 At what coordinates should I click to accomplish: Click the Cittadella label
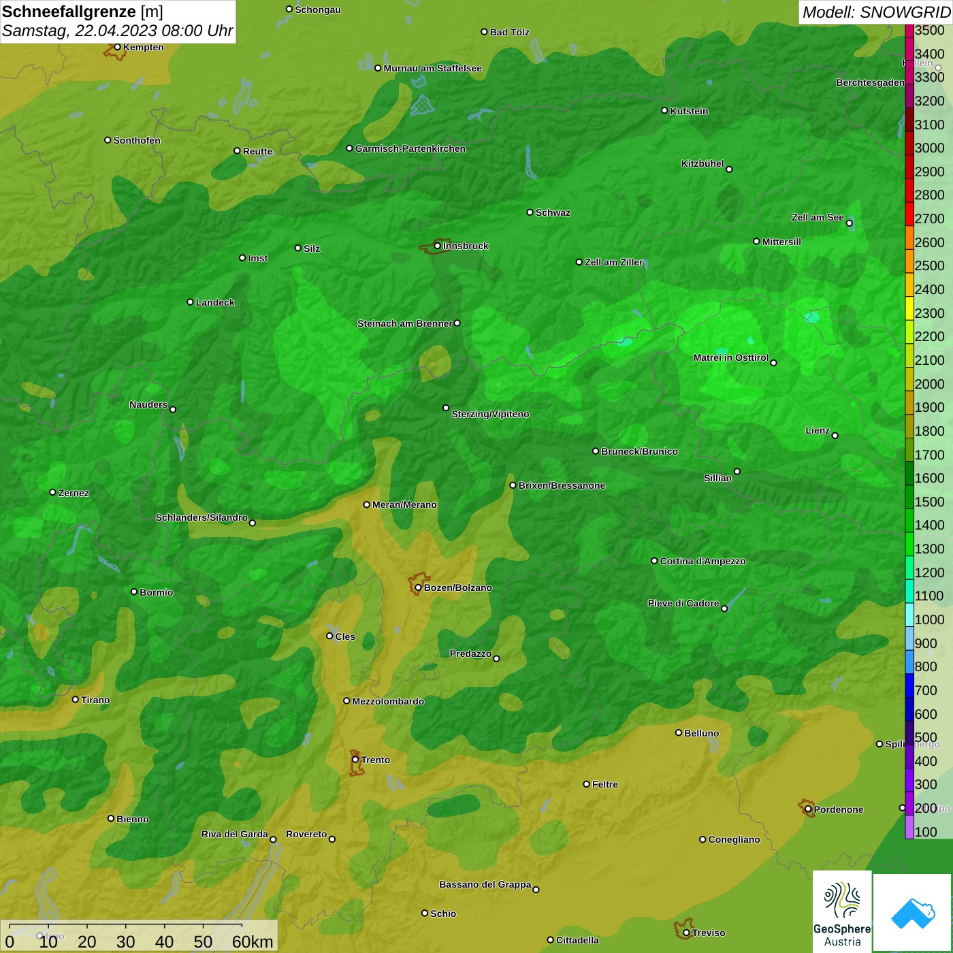click(577, 940)
